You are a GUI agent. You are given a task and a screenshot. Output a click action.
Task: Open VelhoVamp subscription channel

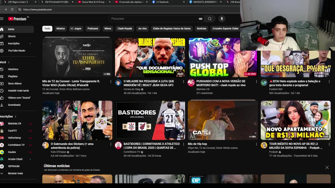click(x=17, y=138)
